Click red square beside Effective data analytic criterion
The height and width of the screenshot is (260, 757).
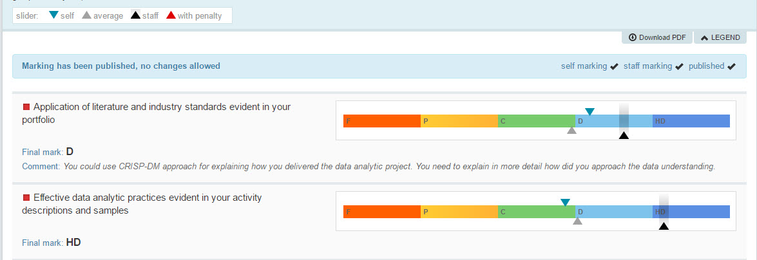pyautogui.click(x=26, y=198)
